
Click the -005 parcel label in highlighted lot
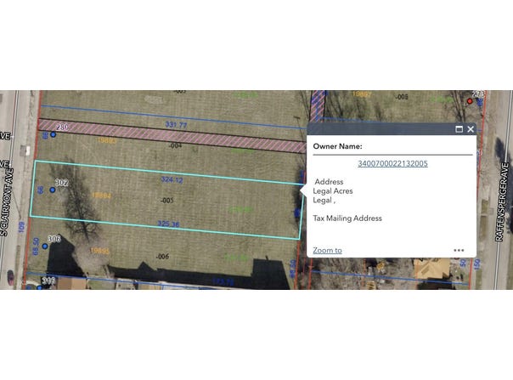click(x=166, y=200)
